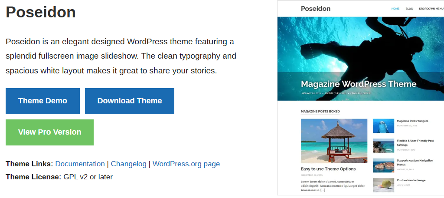
Task: Open DROPDOWN MENU in the preview navigation
Action: point(431,9)
